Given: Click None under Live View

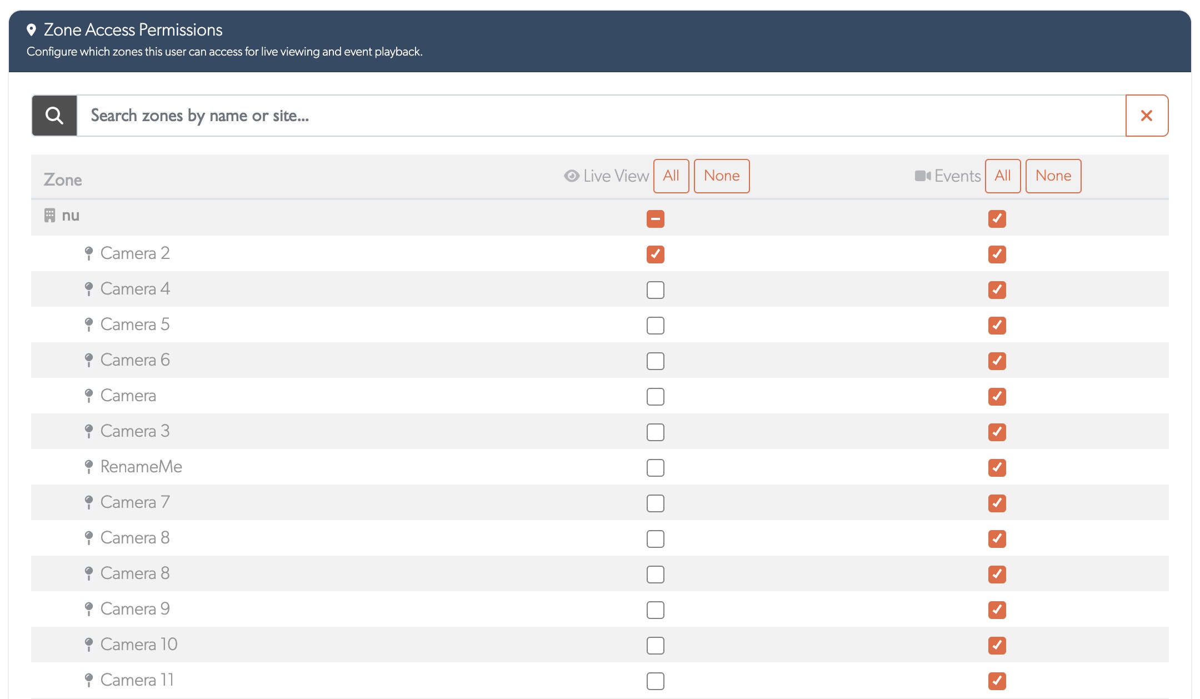Looking at the screenshot, I should click(722, 176).
